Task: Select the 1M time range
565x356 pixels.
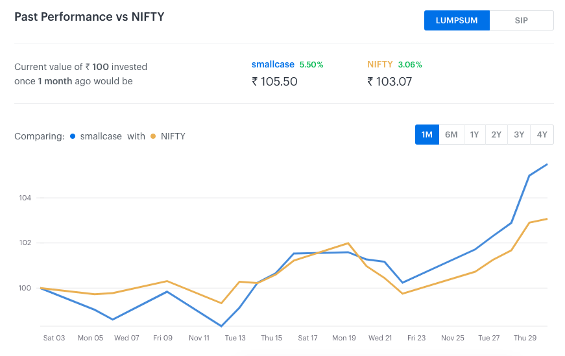Action: point(427,135)
